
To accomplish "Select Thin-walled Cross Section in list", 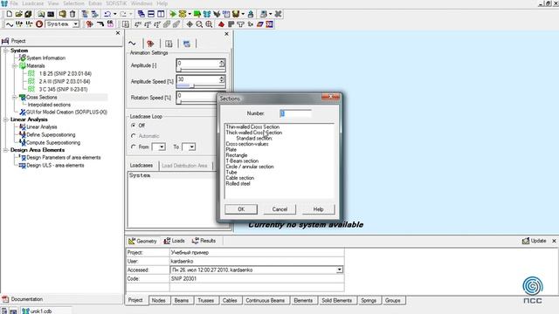I will tap(252, 126).
